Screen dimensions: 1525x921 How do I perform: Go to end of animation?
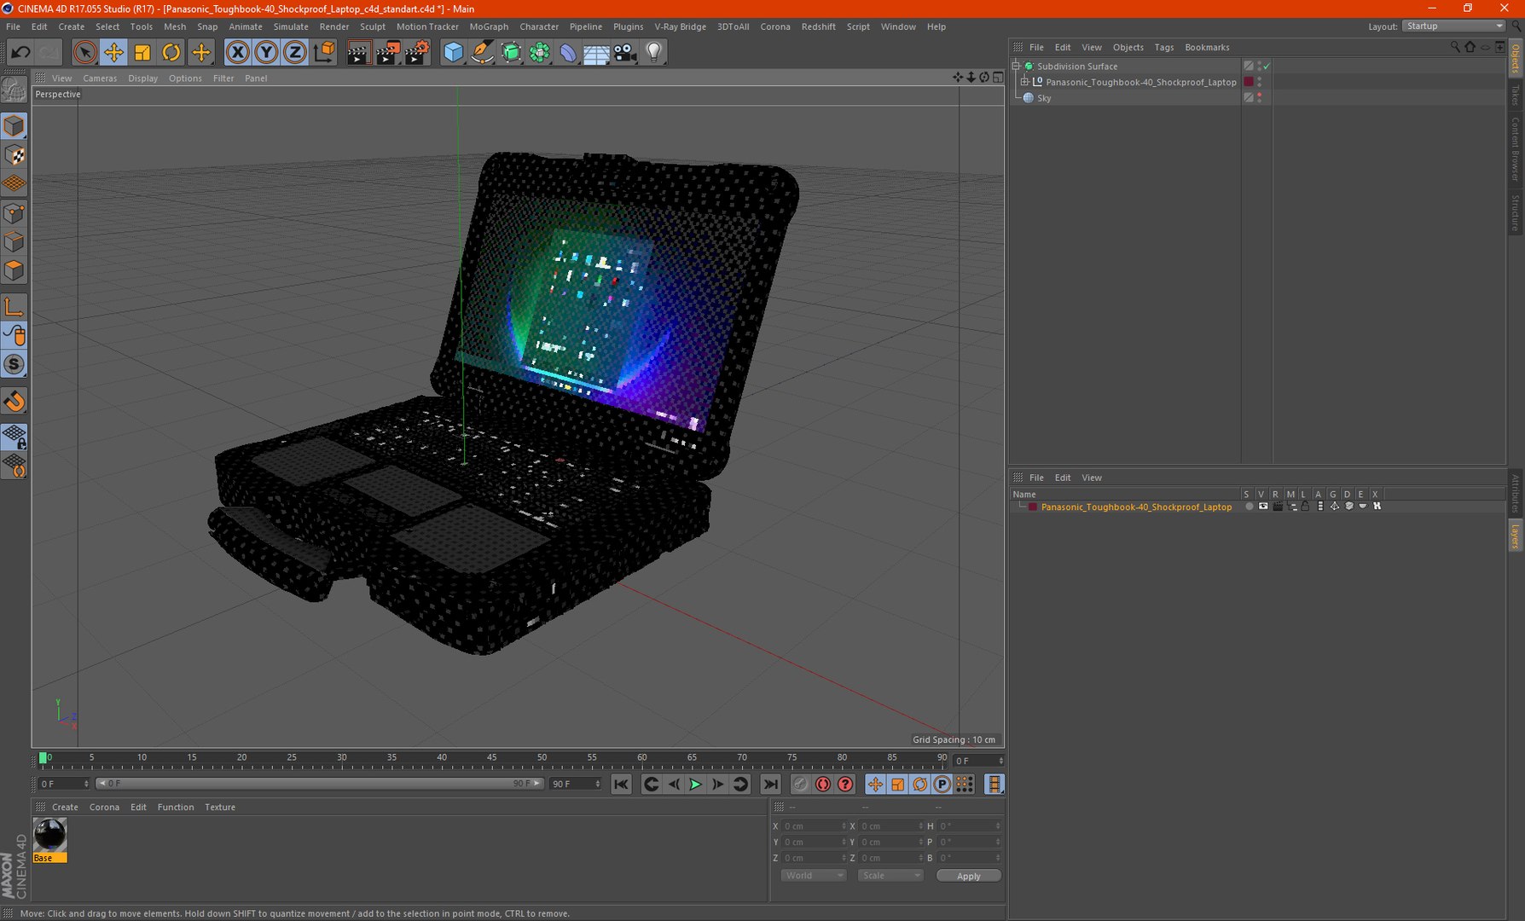tap(770, 785)
